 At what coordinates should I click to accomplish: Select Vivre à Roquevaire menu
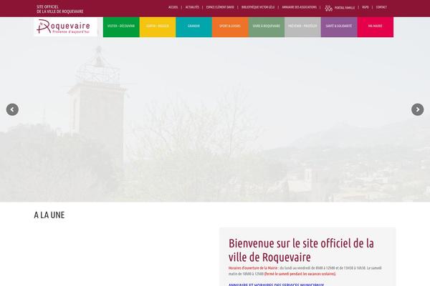click(x=267, y=27)
